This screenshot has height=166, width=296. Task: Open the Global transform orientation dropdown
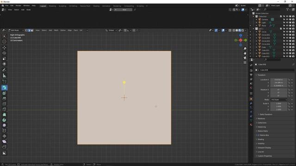[x=111, y=30]
